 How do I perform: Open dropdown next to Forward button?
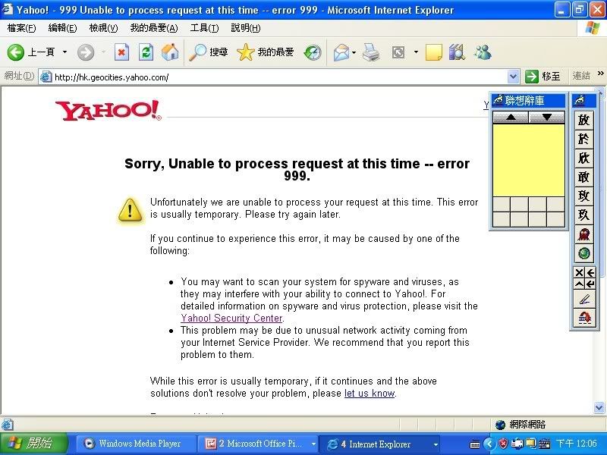click(x=104, y=52)
